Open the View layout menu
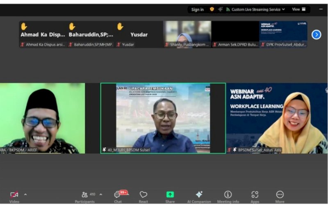Screen dimensions: 328x205 pyautogui.click(x=298, y=9)
